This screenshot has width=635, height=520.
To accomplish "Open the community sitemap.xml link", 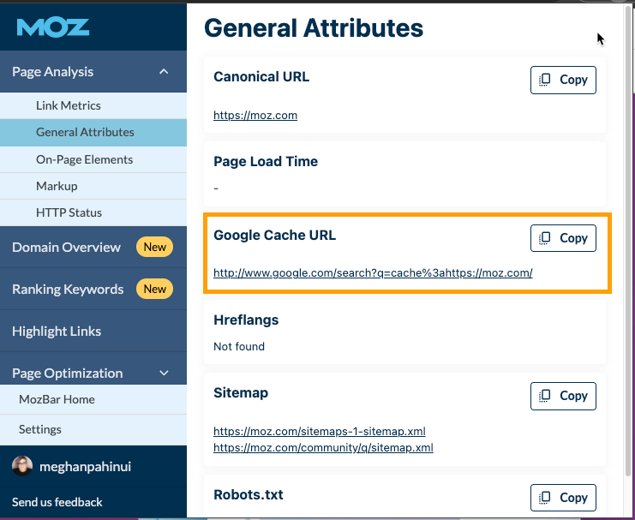I will click(323, 447).
